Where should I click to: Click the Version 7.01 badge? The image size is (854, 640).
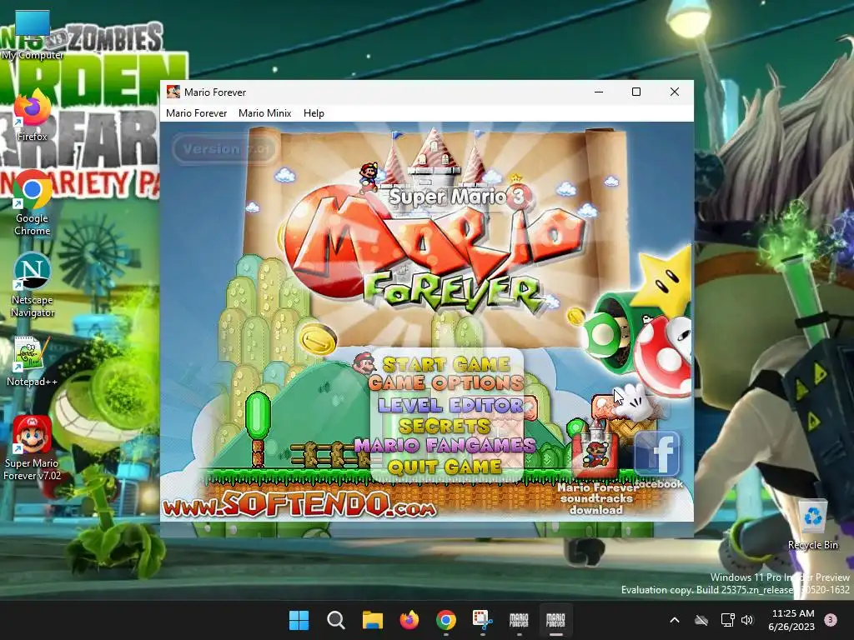225,149
